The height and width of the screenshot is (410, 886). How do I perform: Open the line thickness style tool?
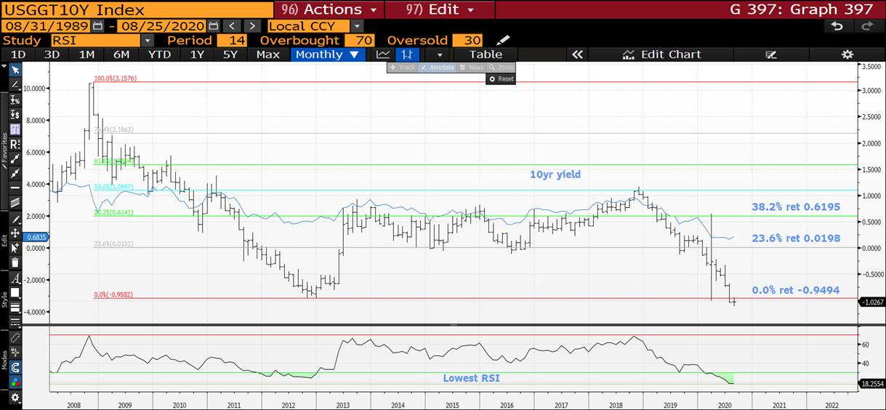point(15,307)
